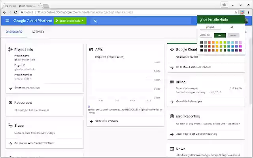The height and width of the screenshot is (158, 253).
Task: Click the Project ID value ghost-mailer-ludo
Action: [x=25, y=69]
